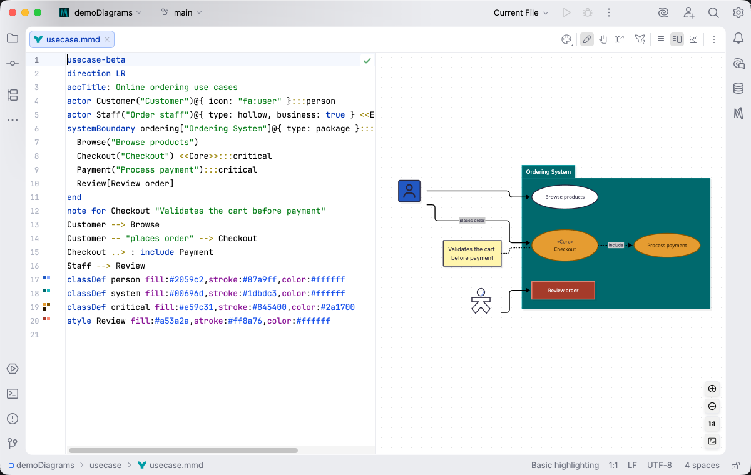Open the Current File run configuration dropdown
Screen dimensions: 751x475
[521, 12]
